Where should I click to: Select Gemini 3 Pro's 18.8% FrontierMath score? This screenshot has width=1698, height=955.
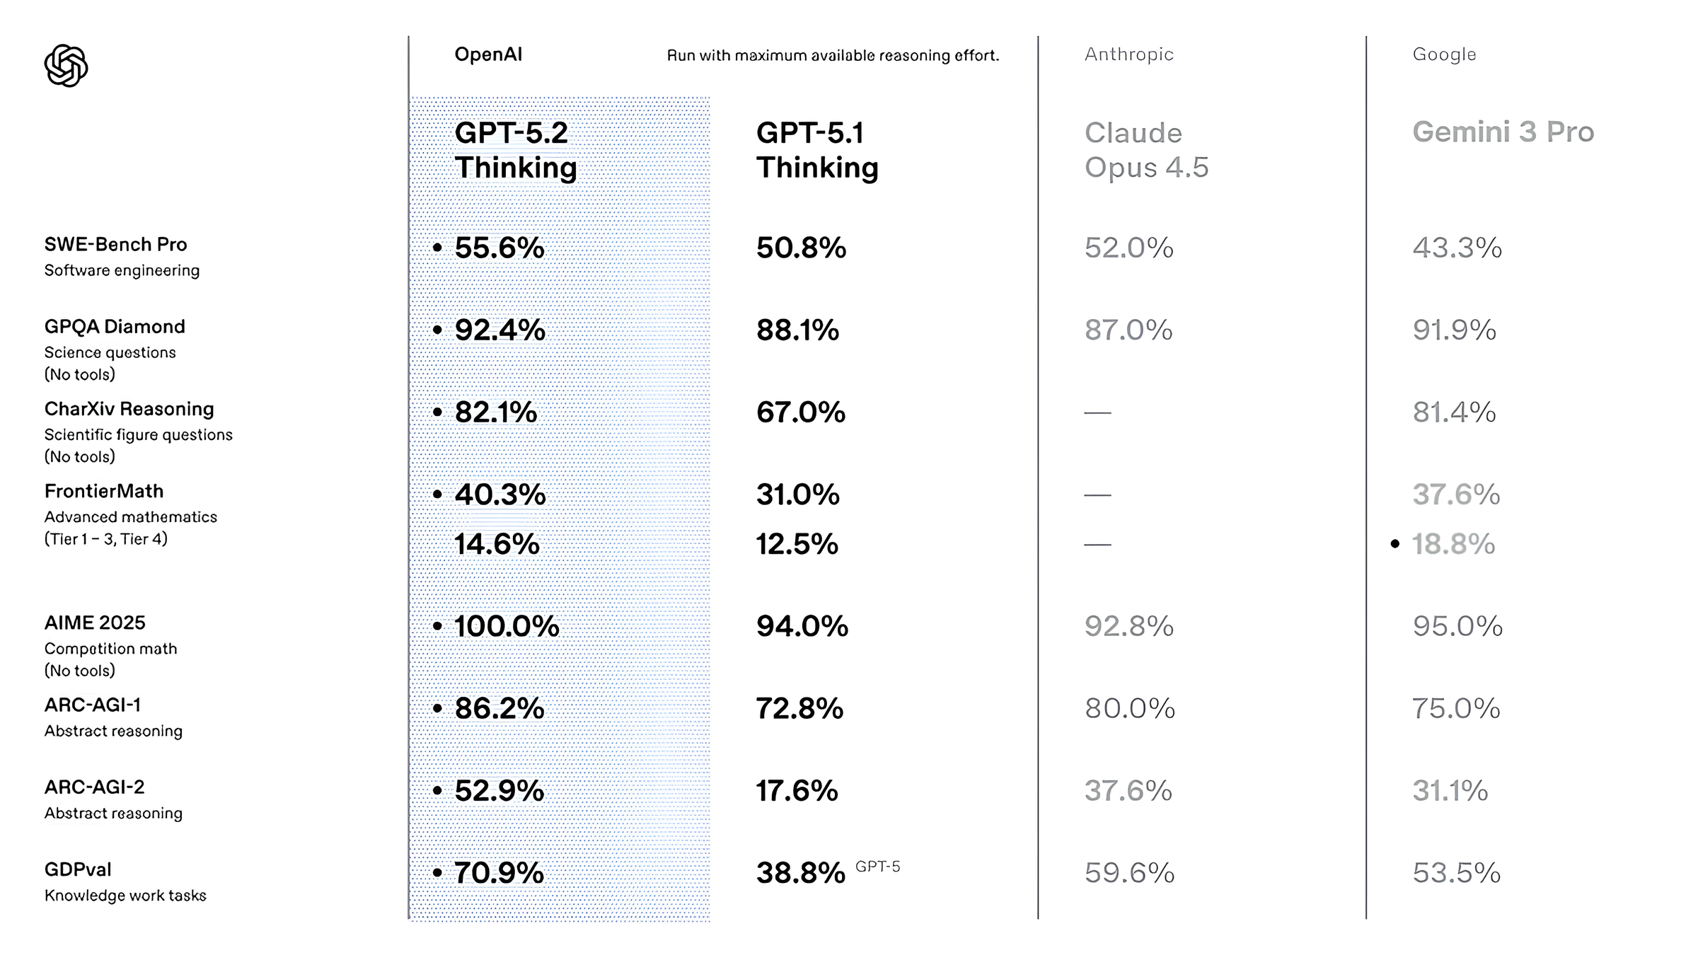point(1453,544)
